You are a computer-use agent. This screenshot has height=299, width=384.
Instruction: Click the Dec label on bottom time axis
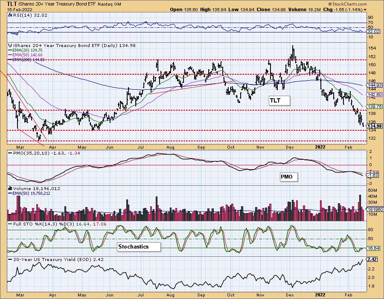(x=290, y=295)
